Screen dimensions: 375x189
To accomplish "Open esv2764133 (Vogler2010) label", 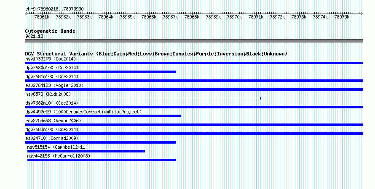I will (54, 85).
